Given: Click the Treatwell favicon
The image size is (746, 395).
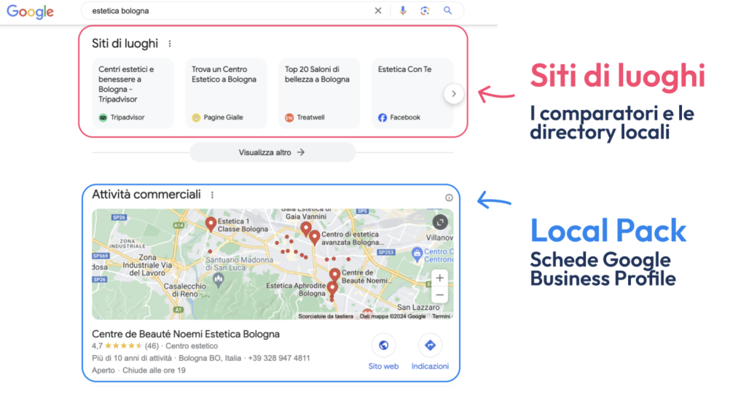Looking at the screenshot, I should click(289, 117).
